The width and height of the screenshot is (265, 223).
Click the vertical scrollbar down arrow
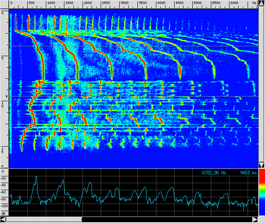pyautogui.click(x=261, y=165)
